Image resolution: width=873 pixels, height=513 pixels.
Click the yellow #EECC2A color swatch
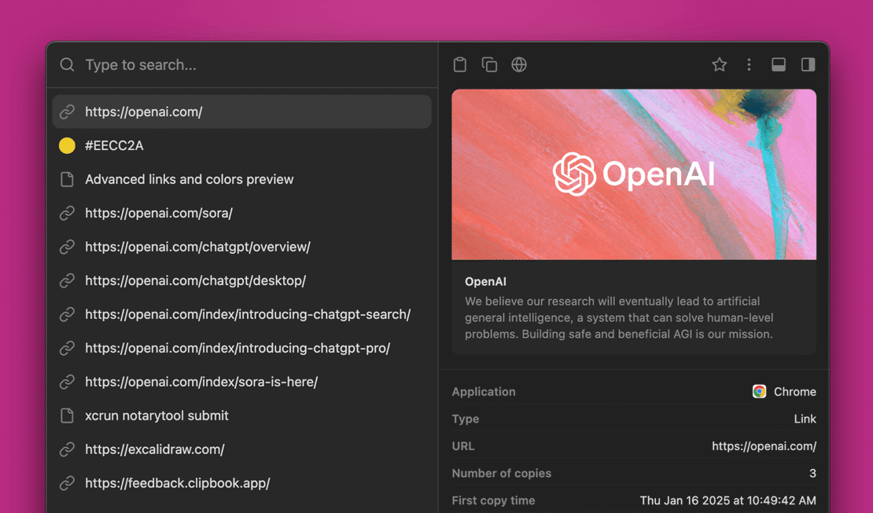click(67, 146)
